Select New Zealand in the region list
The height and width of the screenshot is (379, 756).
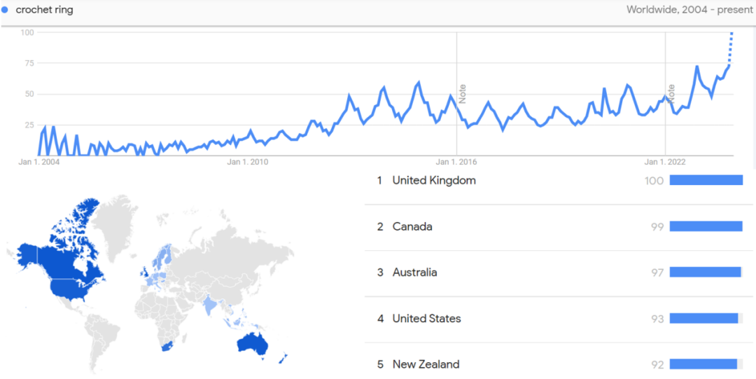559,364
